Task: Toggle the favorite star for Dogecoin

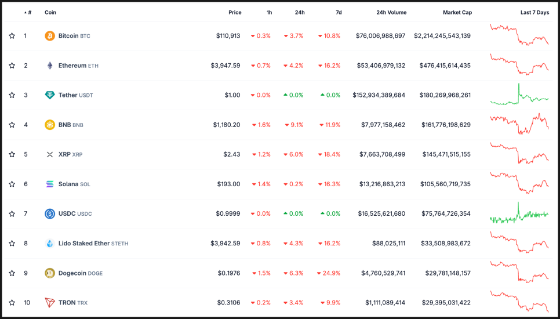Action: pyautogui.click(x=12, y=273)
